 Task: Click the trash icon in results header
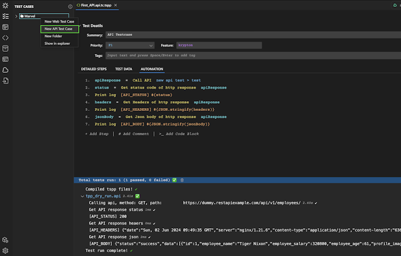point(182,180)
